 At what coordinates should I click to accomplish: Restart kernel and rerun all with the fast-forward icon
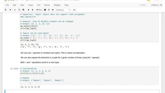53,10
